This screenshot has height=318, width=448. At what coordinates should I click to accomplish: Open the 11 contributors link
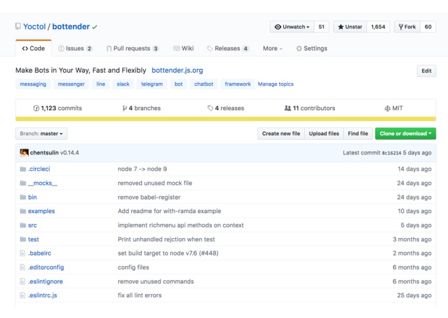pyautogui.click(x=309, y=108)
